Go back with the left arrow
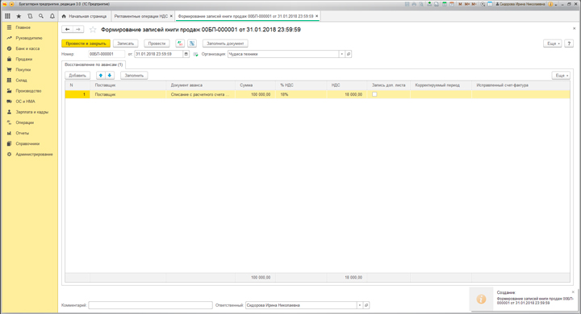This screenshot has height=314, width=581. coord(68,29)
